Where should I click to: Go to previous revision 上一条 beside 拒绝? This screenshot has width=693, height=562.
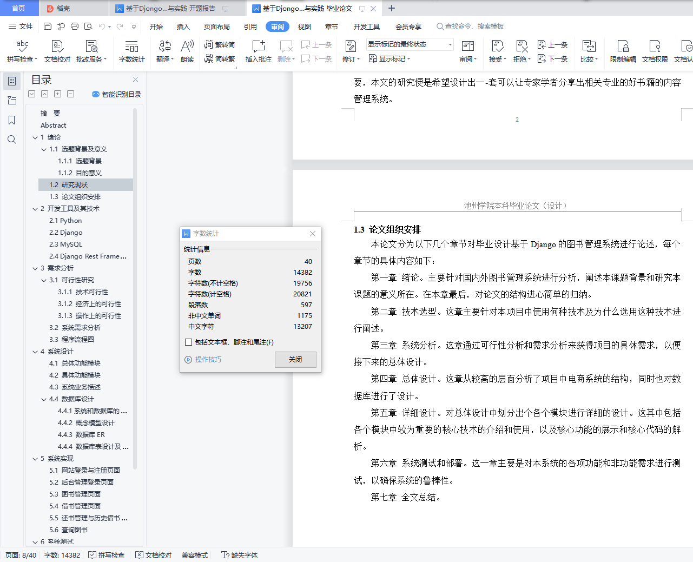point(552,44)
